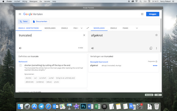Open the Wi-Fi status menu
This screenshot has height=111, width=177.
137,1
